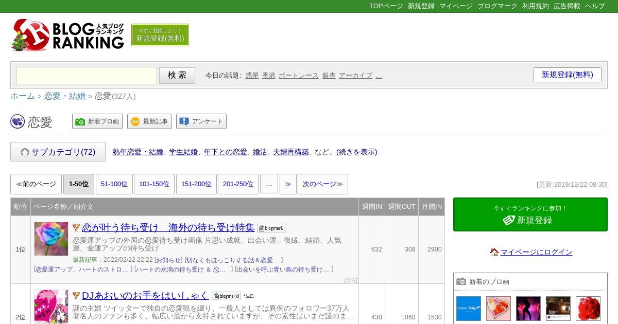The width and height of the screenshot is (618, 324).
Task: Open blog title 恋が叶う待ち受け 海外の待ち受け特集
Action: [168, 227]
